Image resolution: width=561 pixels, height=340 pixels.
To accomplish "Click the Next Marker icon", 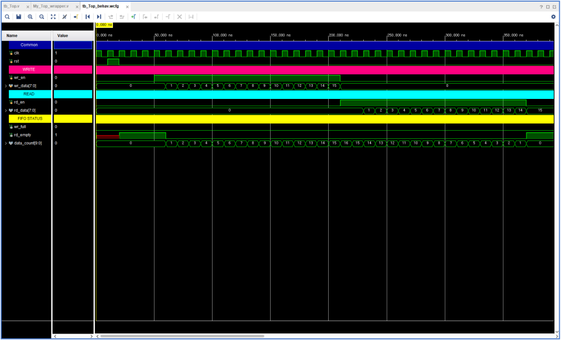I will point(156,17).
